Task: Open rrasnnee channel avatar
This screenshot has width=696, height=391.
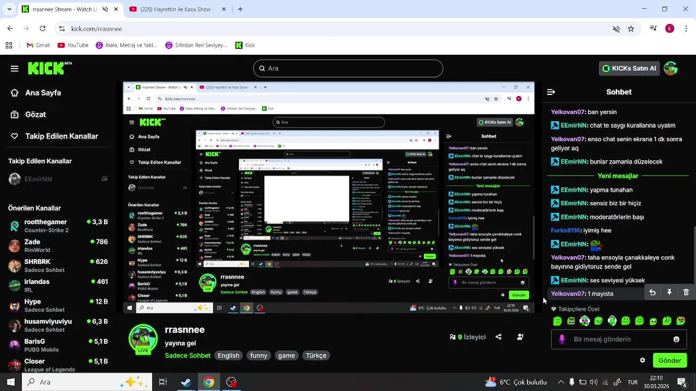Action: (x=143, y=338)
